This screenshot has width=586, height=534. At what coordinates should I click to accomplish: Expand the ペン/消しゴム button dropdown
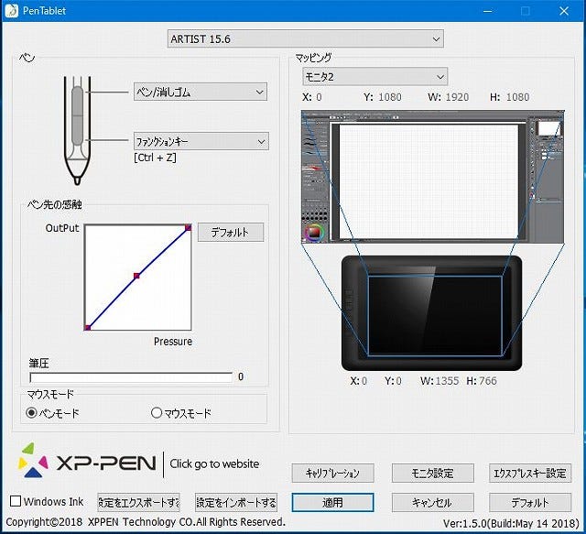coord(201,92)
